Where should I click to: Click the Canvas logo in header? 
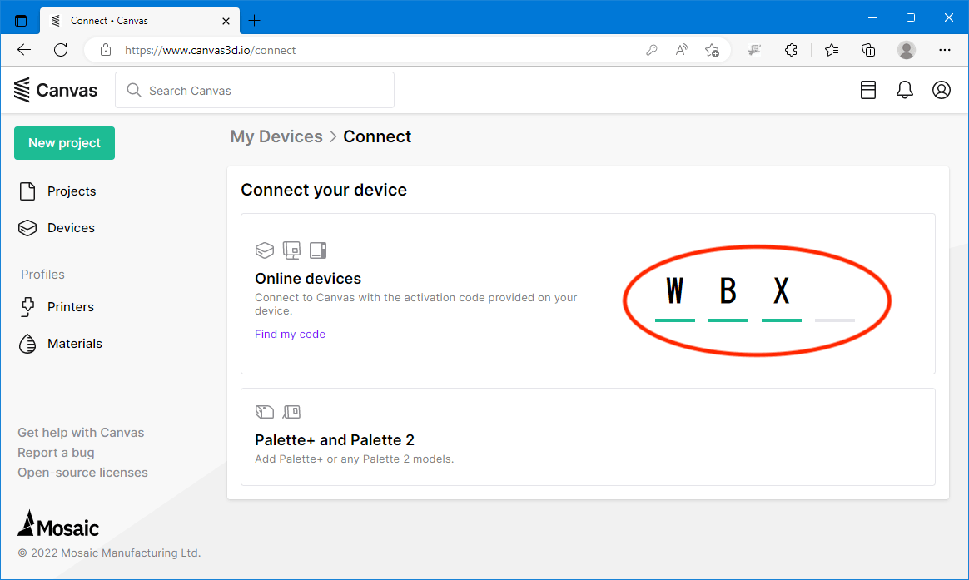tap(56, 90)
